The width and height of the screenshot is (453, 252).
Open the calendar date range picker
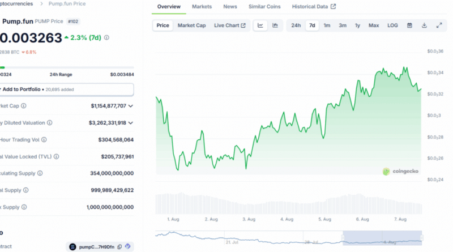point(409,25)
